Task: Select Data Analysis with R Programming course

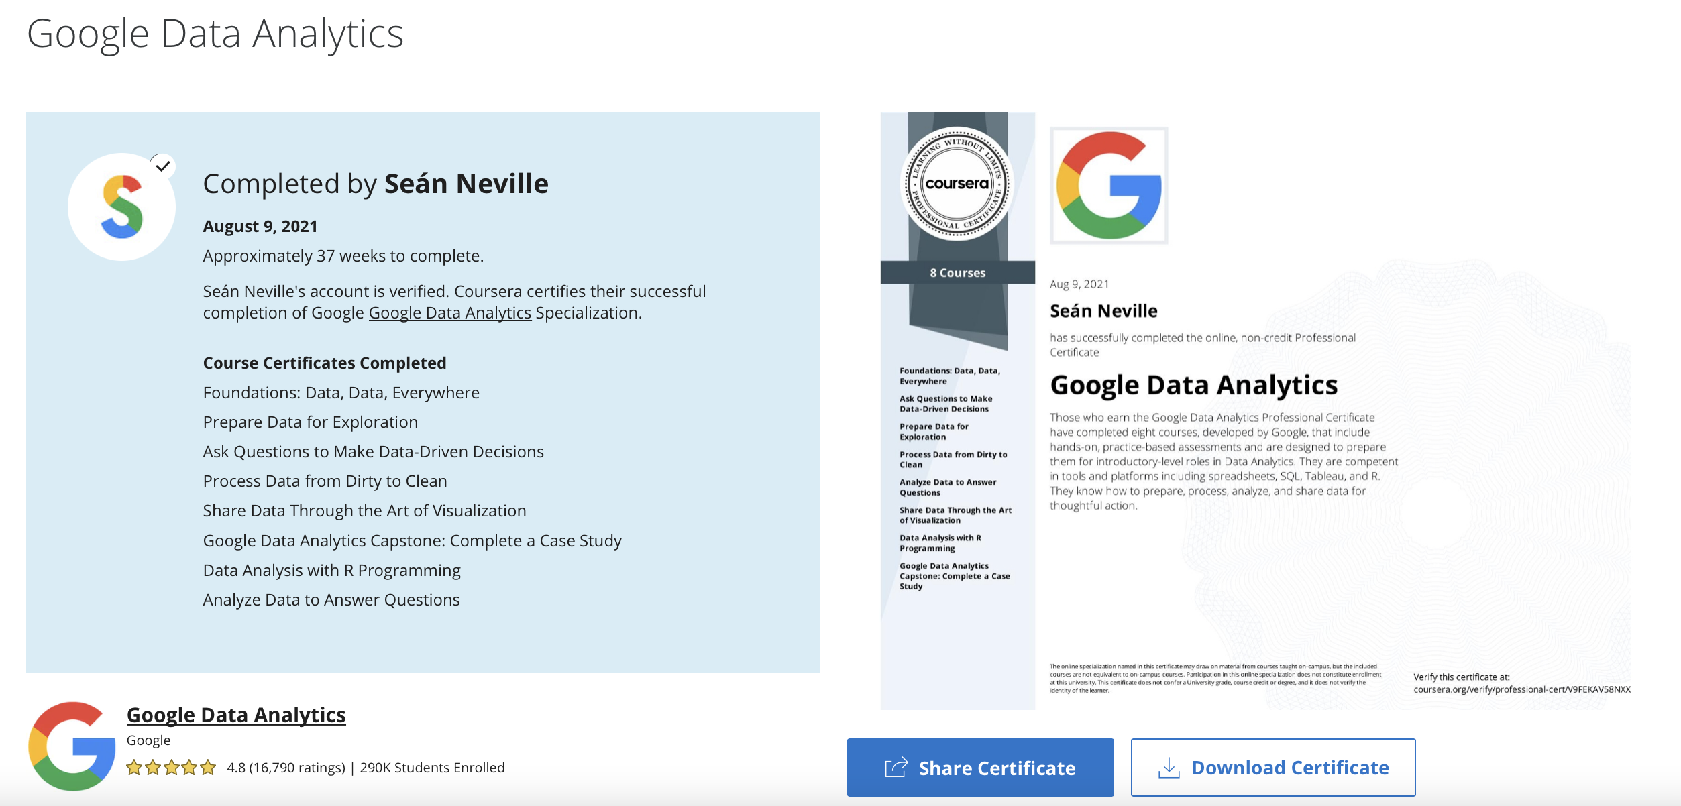Action: [331, 571]
